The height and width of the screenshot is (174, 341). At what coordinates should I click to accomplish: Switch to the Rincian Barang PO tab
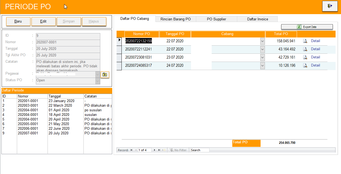pos(176,19)
